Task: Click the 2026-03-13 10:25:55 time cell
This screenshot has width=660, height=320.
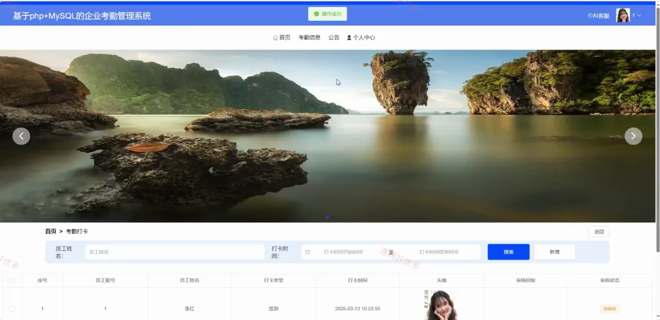Action: [358, 308]
